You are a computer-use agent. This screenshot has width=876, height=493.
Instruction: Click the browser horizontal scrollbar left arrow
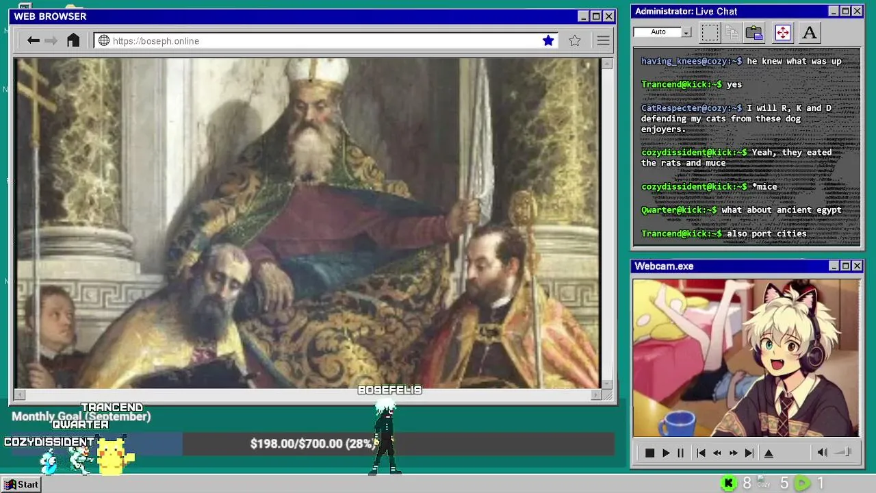pos(20,394)
